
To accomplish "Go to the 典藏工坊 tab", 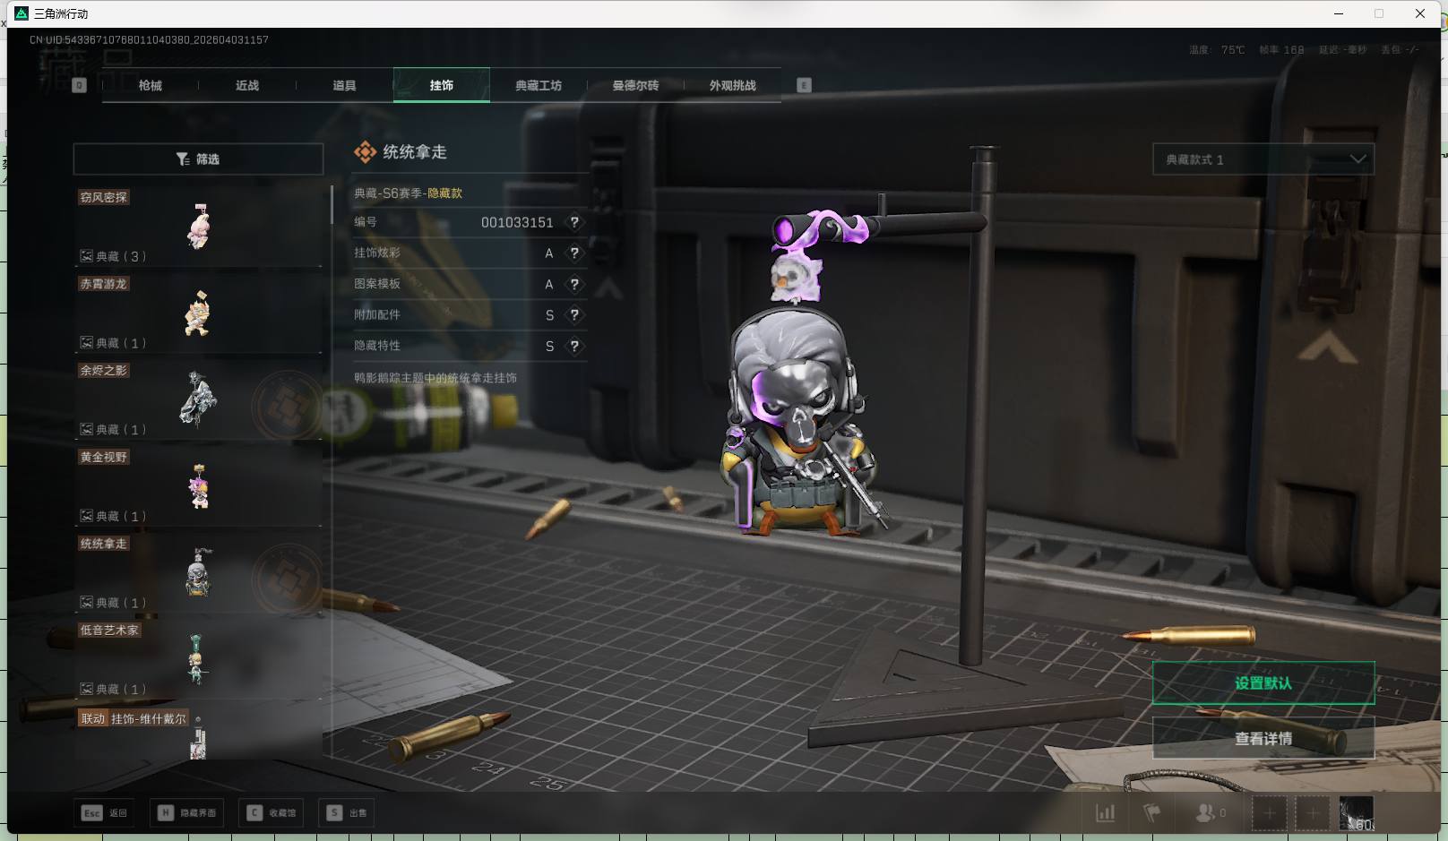I will [539, 85].
